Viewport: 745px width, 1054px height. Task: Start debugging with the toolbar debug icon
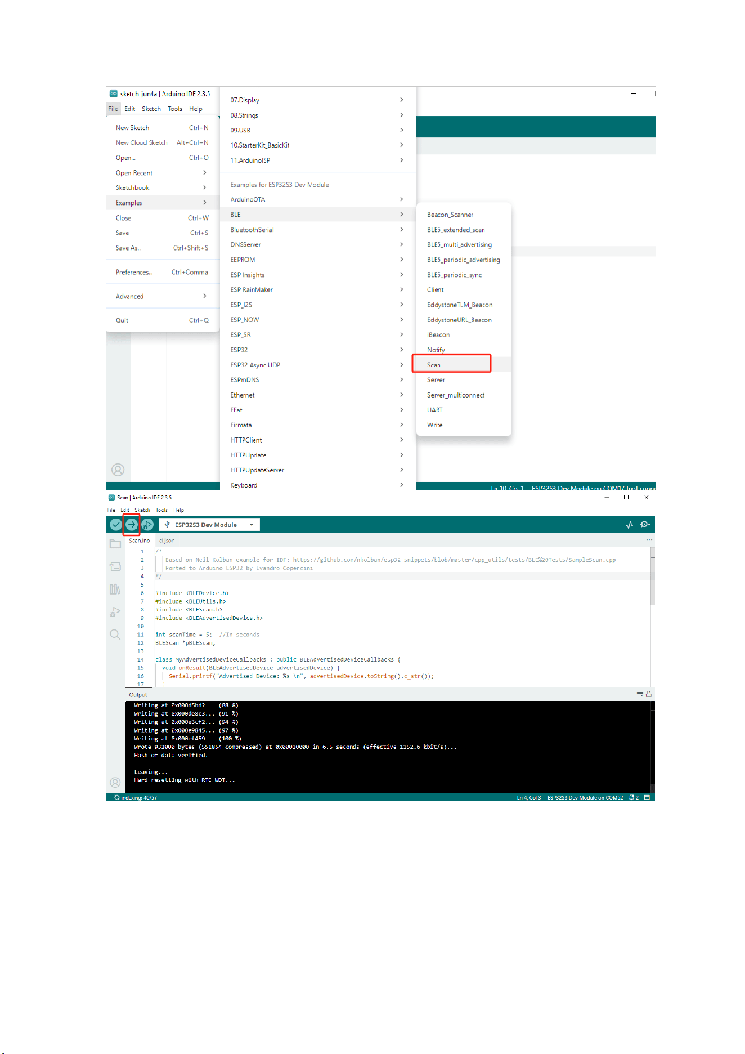pyautogui.click(x=147, y=525)
